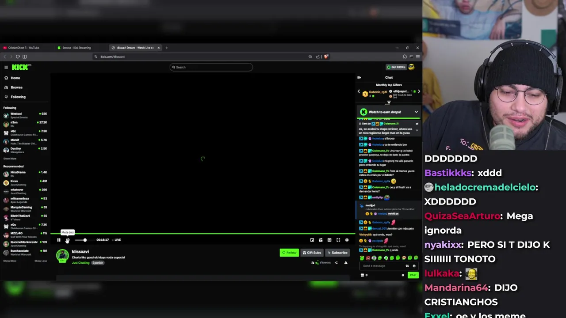Open MarquisGaming's recommended channel
This screenshot has width=566, height=318.
(25, 208)
